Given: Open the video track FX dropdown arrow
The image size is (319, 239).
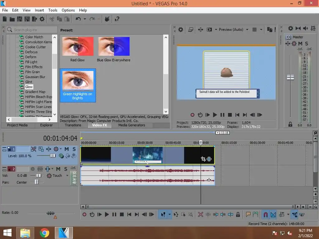Looking at the screenshot, I should coord(61,149).
